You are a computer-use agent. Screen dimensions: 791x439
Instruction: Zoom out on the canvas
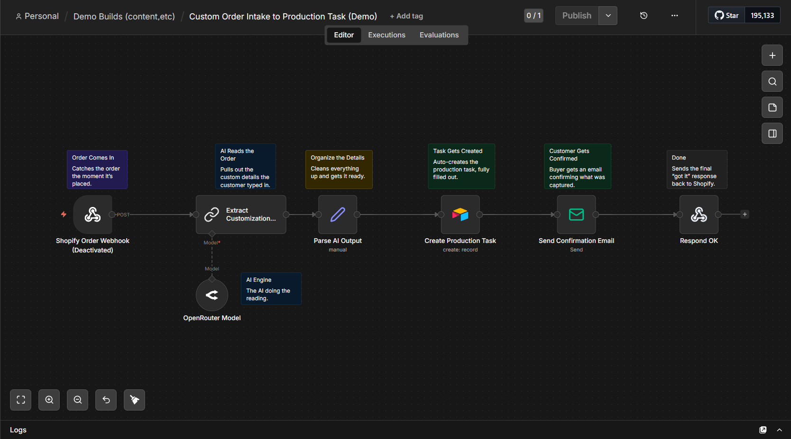(78, 400)
